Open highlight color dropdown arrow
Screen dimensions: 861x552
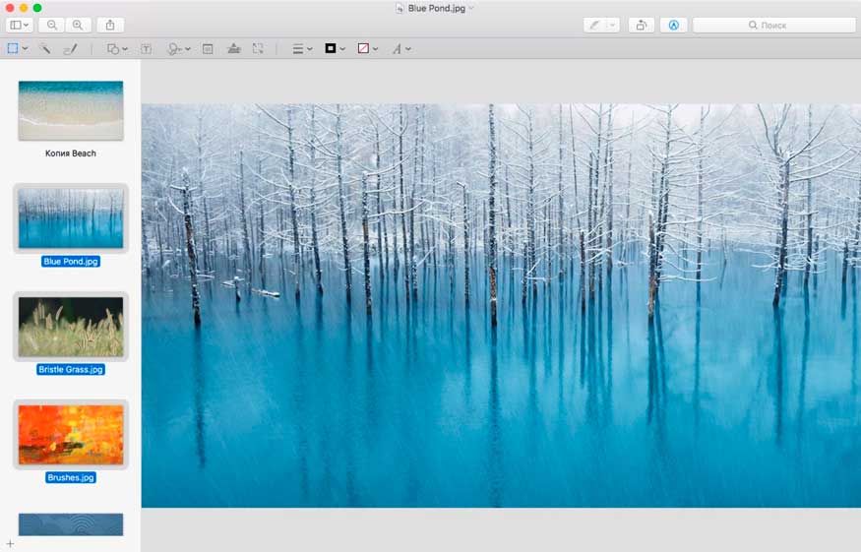(612, 25)
